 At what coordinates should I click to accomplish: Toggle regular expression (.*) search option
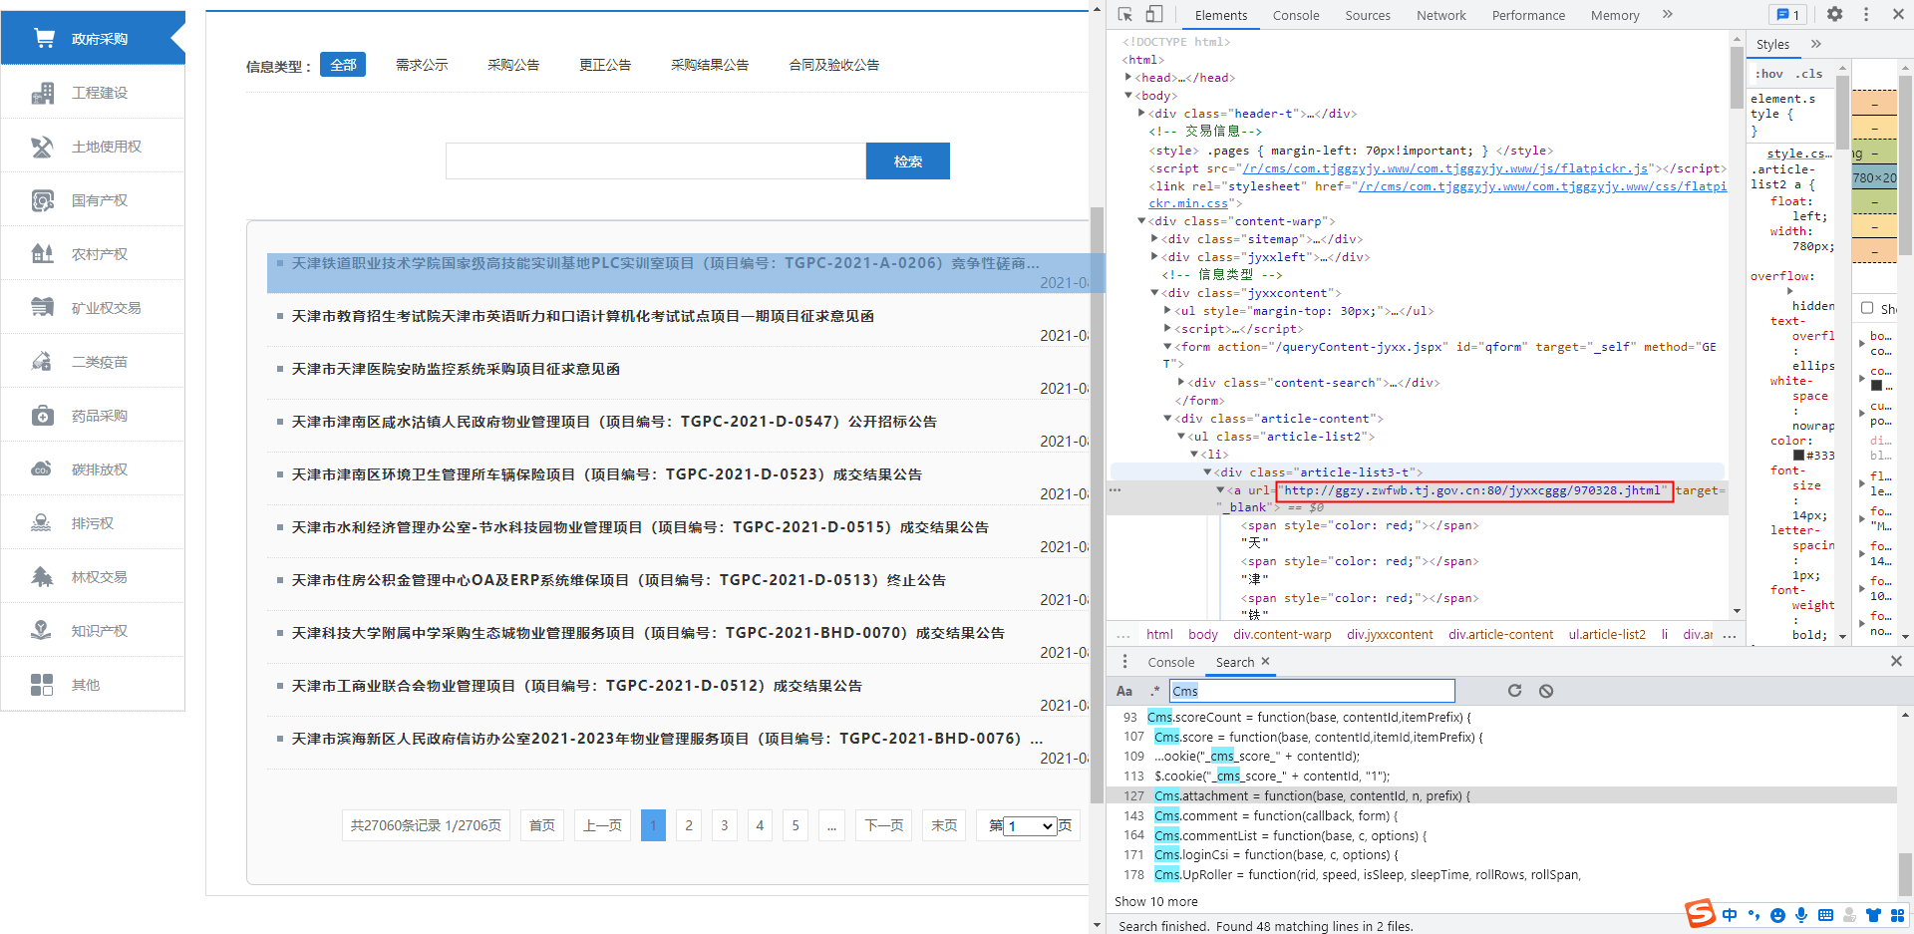point(1154,691)
